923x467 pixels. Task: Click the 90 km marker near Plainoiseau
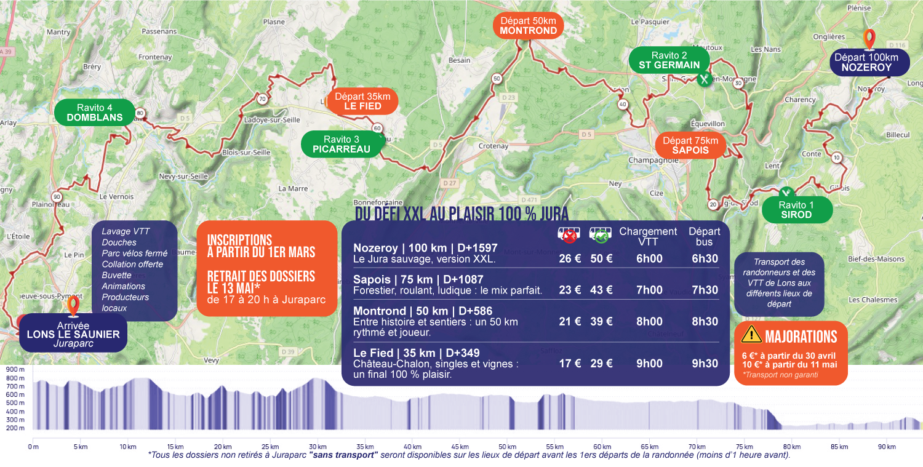(57, 197)
